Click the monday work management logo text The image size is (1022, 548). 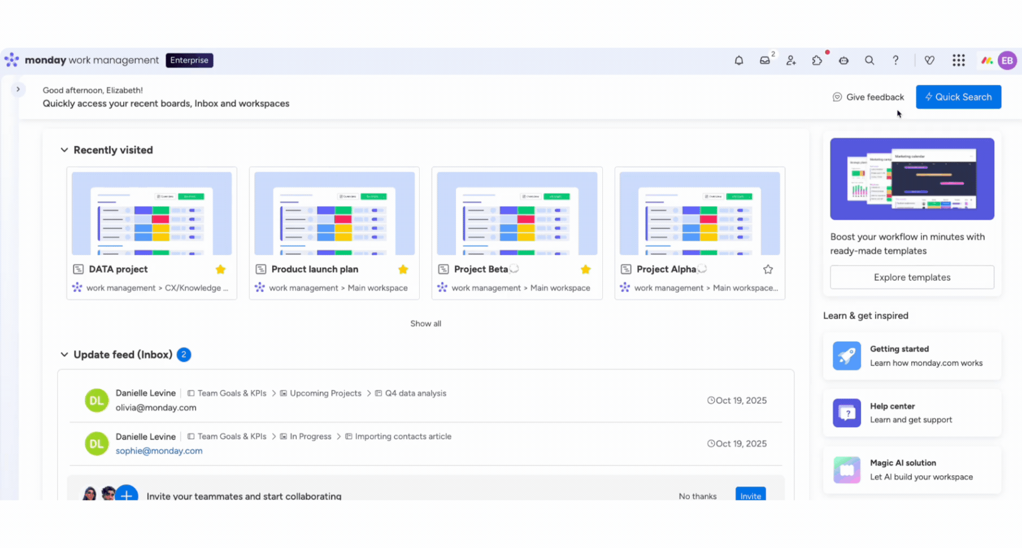pyautogui.click(x=92, y=60)
